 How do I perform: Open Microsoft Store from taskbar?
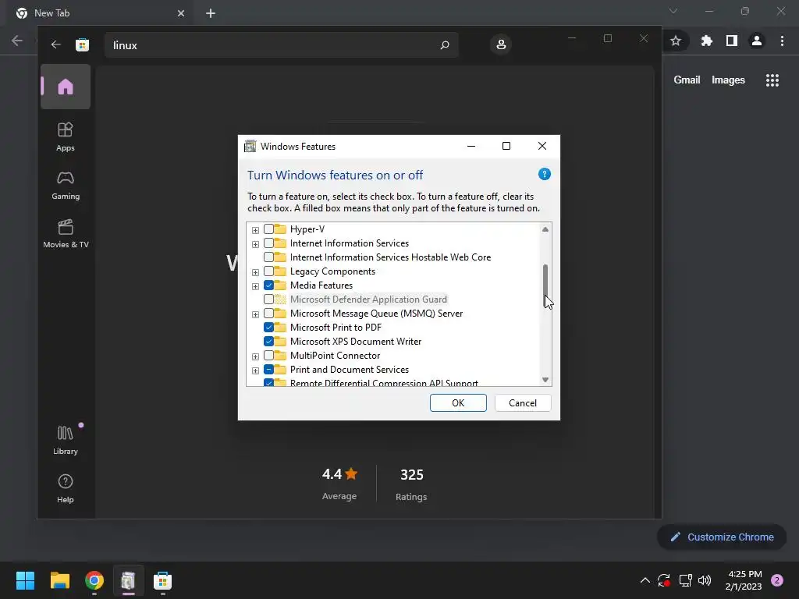click(x=162, y=580)
